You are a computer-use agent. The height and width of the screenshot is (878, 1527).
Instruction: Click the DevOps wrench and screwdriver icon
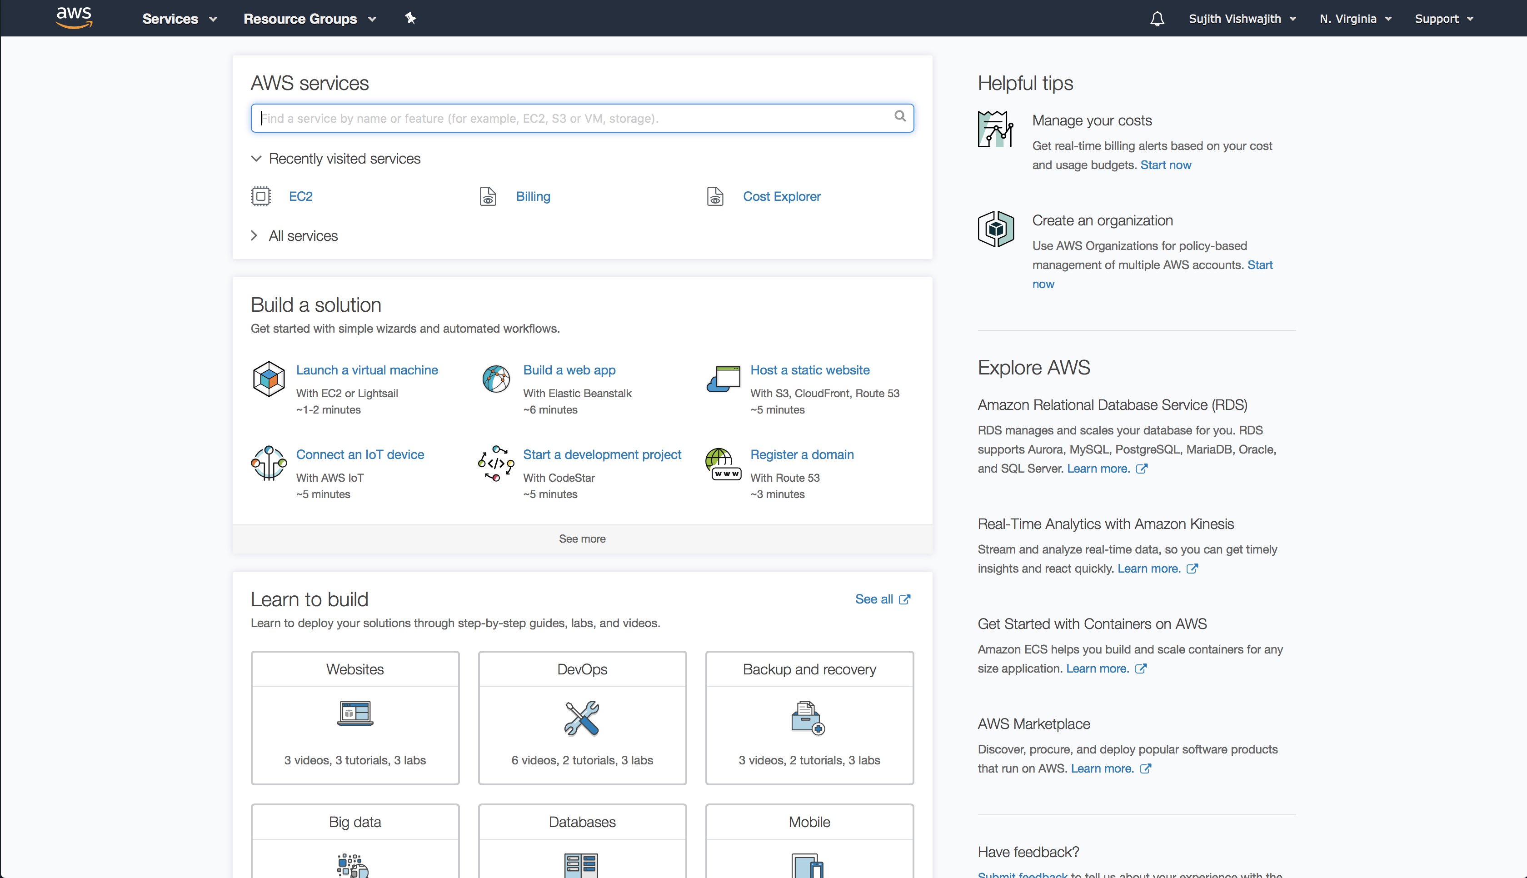tap(582, 718)
